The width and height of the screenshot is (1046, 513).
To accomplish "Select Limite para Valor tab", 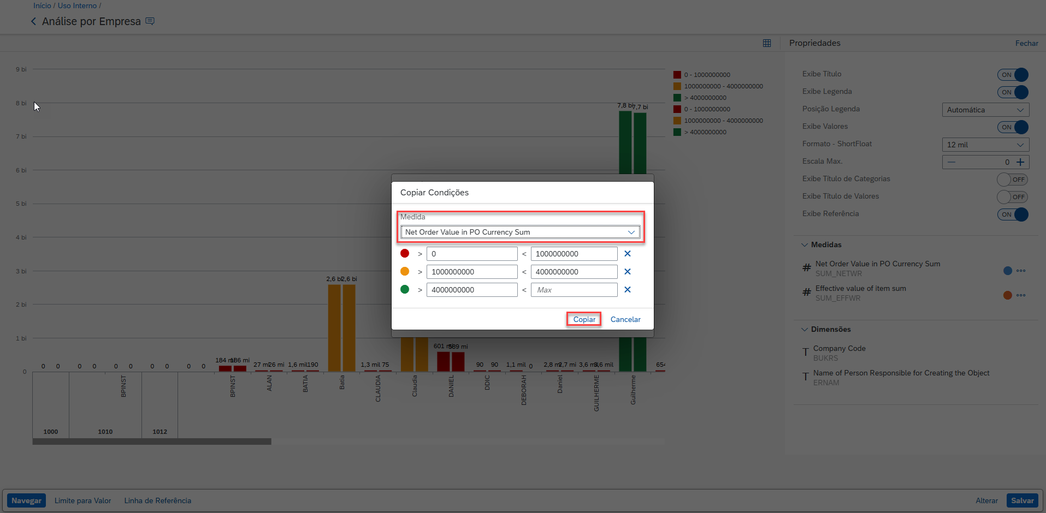I will point(82,500).
